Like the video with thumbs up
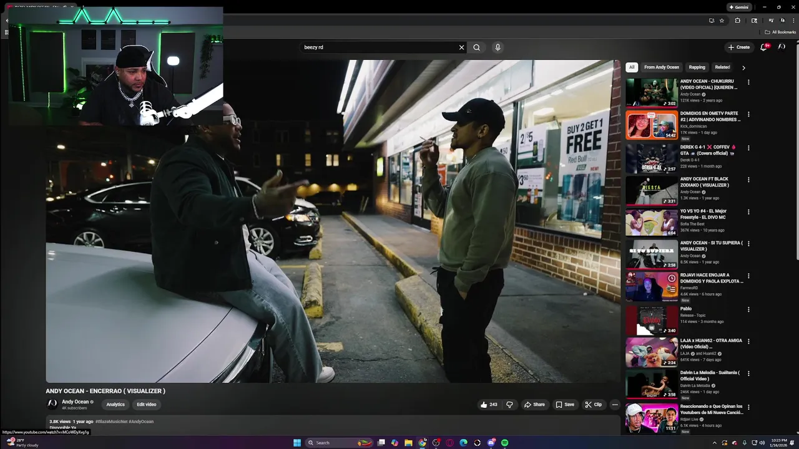 tap(488, 405)
